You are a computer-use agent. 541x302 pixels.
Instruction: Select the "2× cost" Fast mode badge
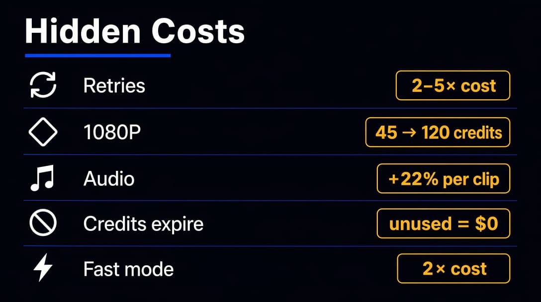(x=453, y=269)
